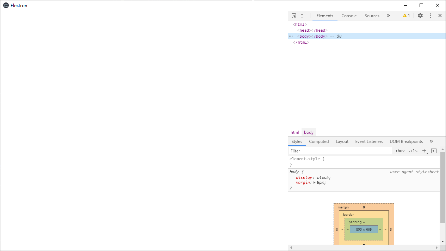
Task: Click the 800 x 665 content box
Action: 364,229
